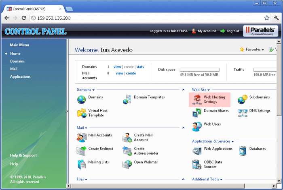Viewport: 283px width, 190px height.
Task: Select Applications in the Main Menu
Action: coord(20,76)
